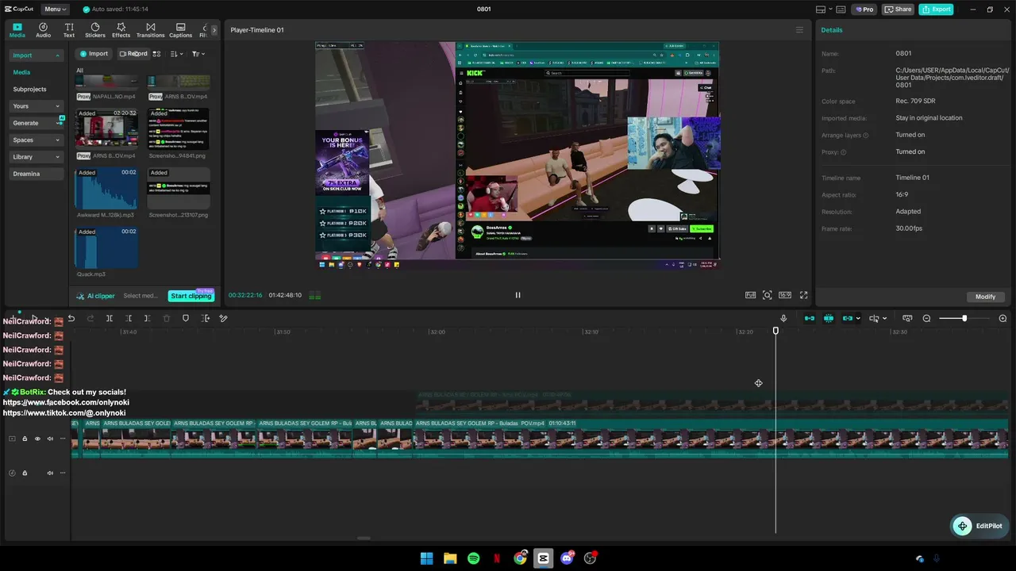The width and height of the screenshot is (1016, 571).
Task: Split the clip at the playhead
Action: tap(110, 319)
